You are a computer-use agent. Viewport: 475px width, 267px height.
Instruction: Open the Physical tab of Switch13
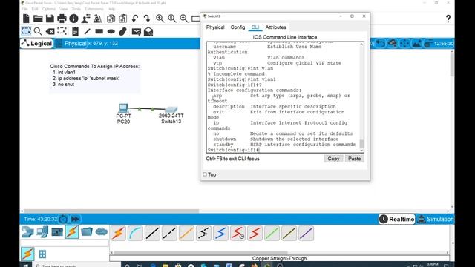[215, 27]
